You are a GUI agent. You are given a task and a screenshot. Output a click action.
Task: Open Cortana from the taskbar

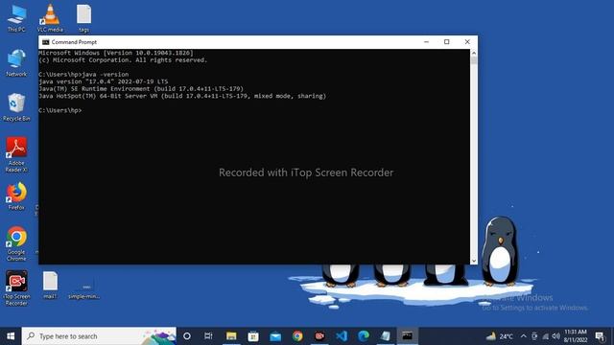187,336
